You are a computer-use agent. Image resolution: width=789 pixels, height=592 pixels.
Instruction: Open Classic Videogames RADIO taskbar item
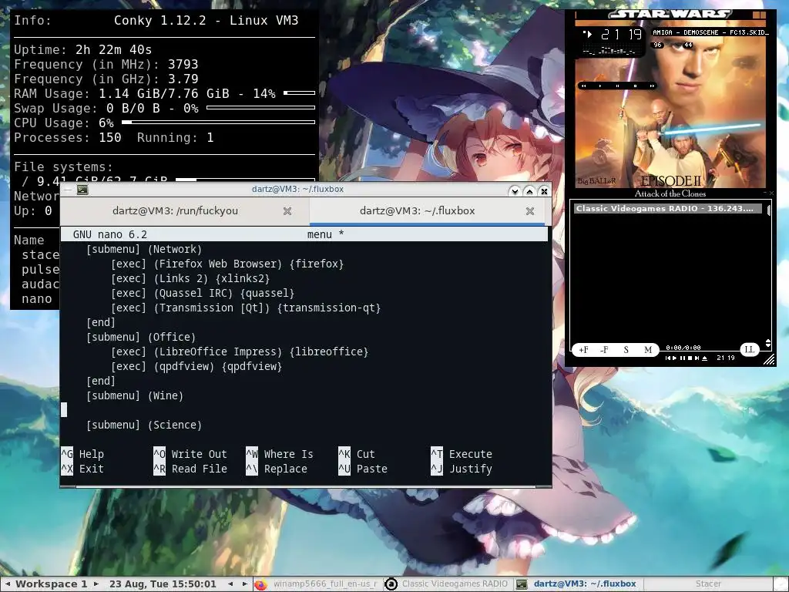448,584
